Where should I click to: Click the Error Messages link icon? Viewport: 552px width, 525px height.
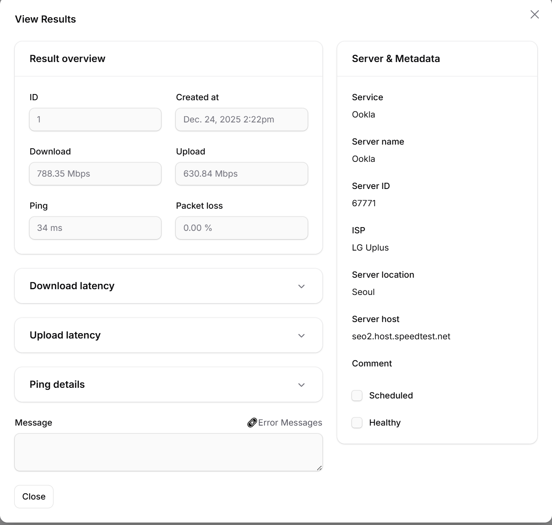pyautogui.click(x=252, y=423)
